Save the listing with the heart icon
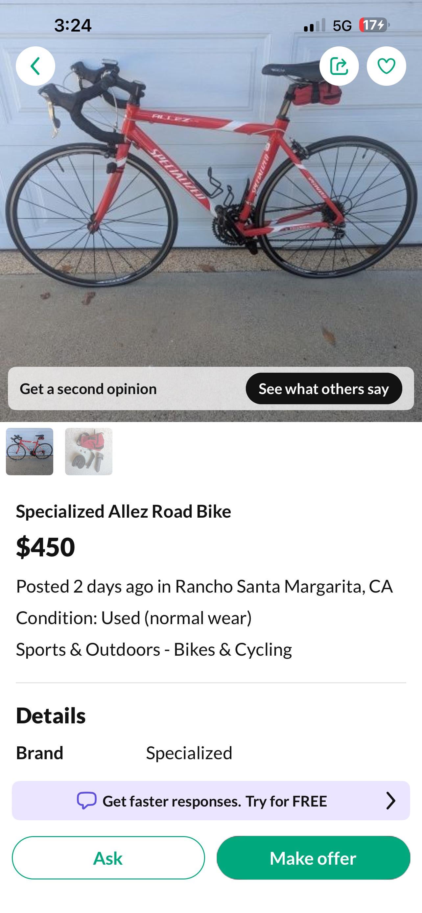The height and width of the screenshot is (913, 422). tap(386, 66)
